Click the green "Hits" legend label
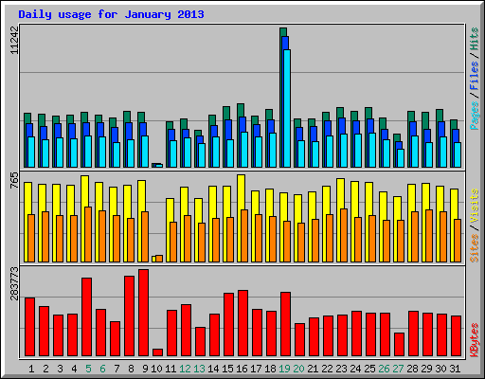The height and width of the screenshot is (379, 485). pyautogui.click(x=474, y=39)
